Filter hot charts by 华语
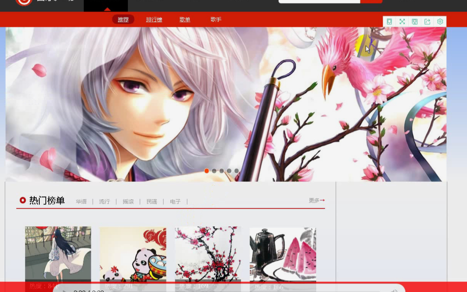The width and height of the screenshot is (467, 292). point(81,201)
